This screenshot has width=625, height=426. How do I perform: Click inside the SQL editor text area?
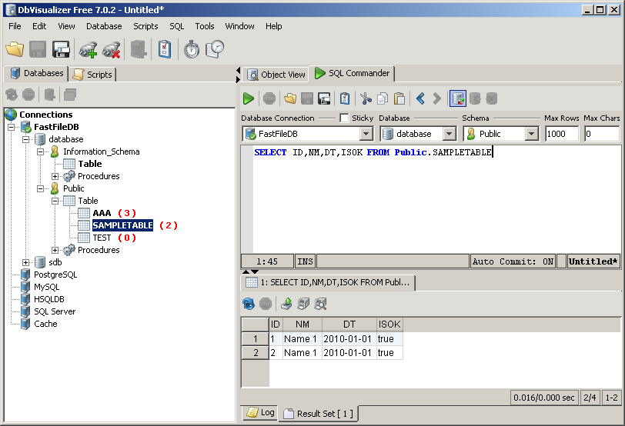[x=436, y=199]
